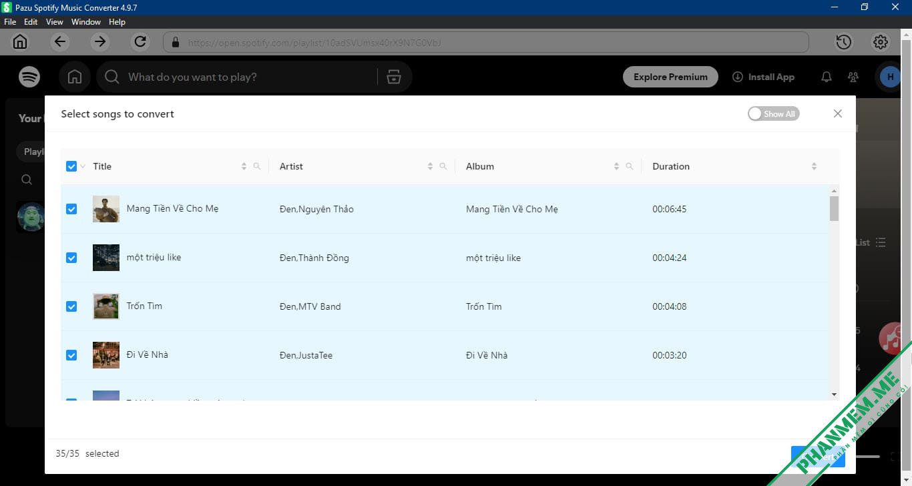Click the URL address bar
The image size is (912, 486).
[x=486, y=42]
